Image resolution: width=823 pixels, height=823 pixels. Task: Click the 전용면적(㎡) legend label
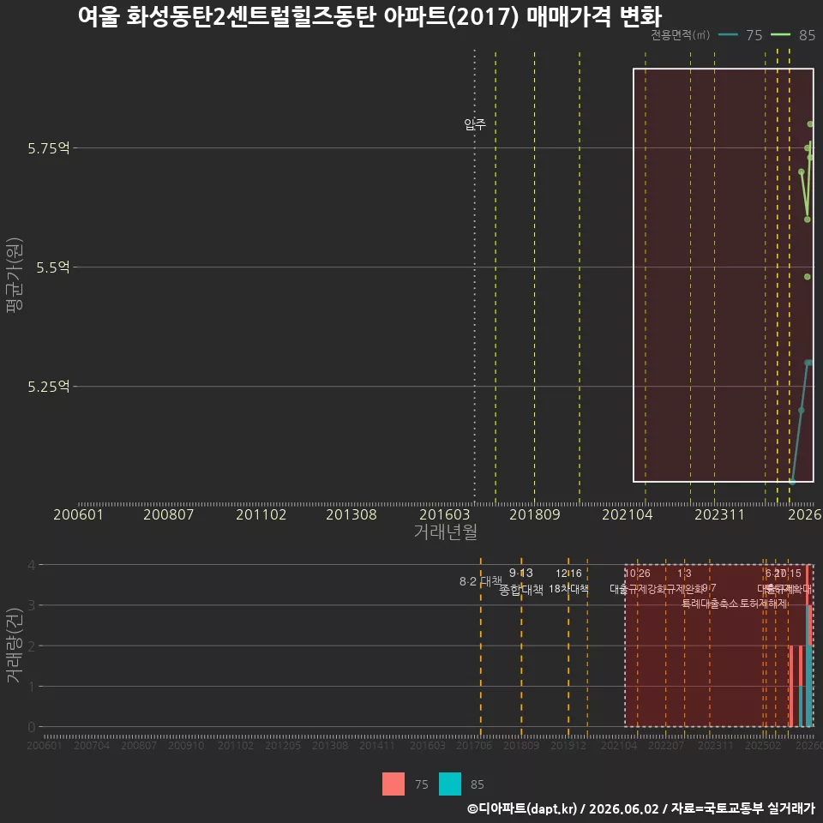pyautogui.click(x=680, y=35)
